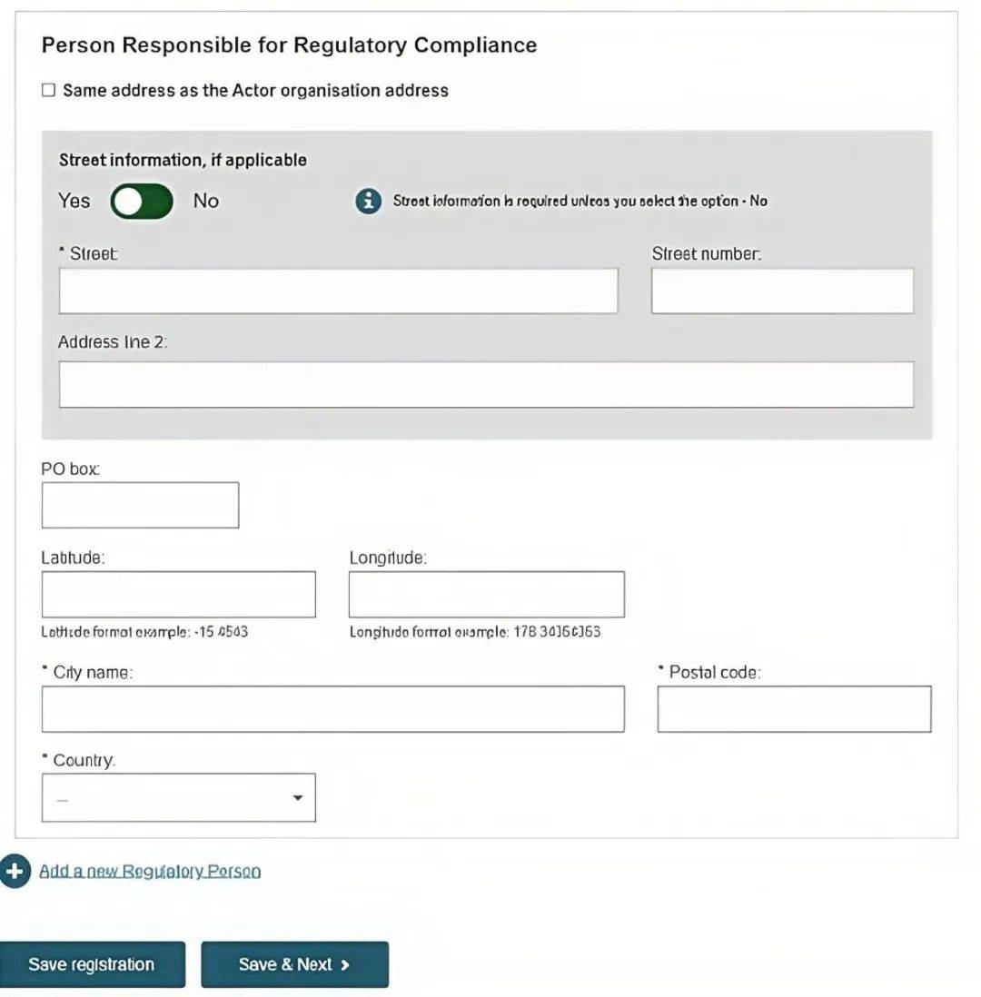This screenshot has width=981, height=997.
Task: Select the Yes label next to the street toggle
Action: tap(74, 201)
